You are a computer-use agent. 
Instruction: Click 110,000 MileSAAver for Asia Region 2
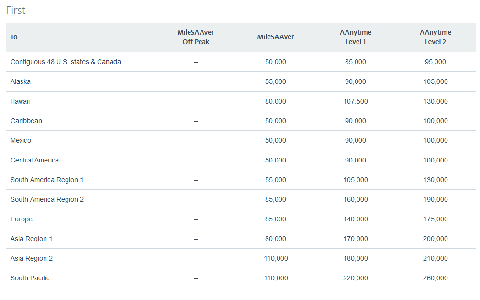(276, 258)
